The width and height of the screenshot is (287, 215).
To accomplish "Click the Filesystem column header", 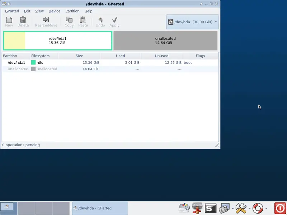I will click(x=44, y=56).
